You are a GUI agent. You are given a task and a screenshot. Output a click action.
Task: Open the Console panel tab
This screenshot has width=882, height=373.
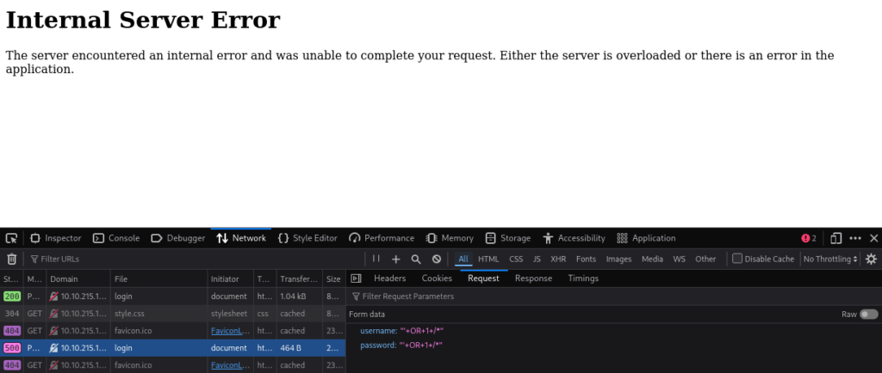pyautogui.click(x=116, y=238)
